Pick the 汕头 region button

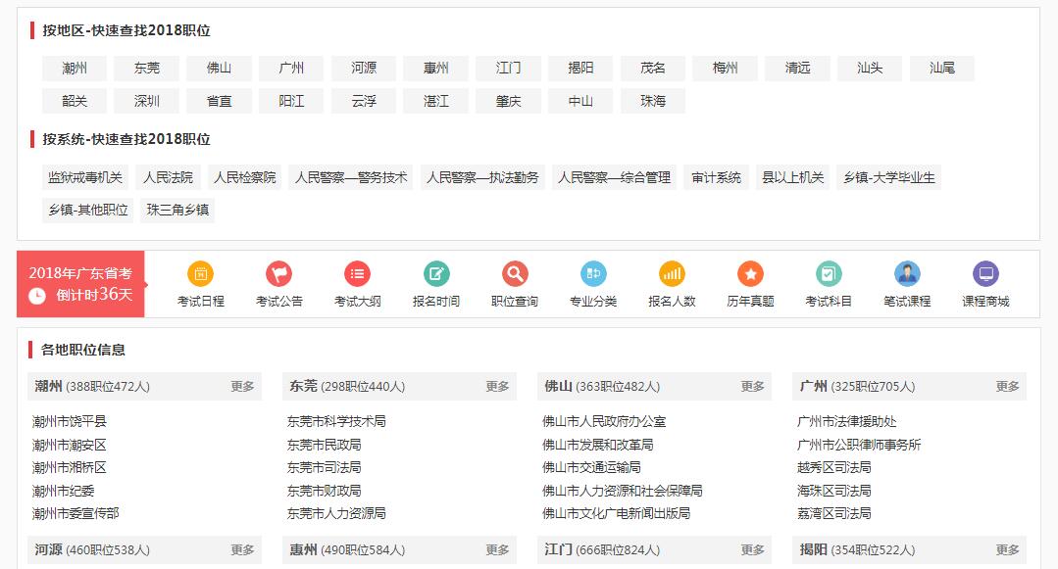[870, 69]
